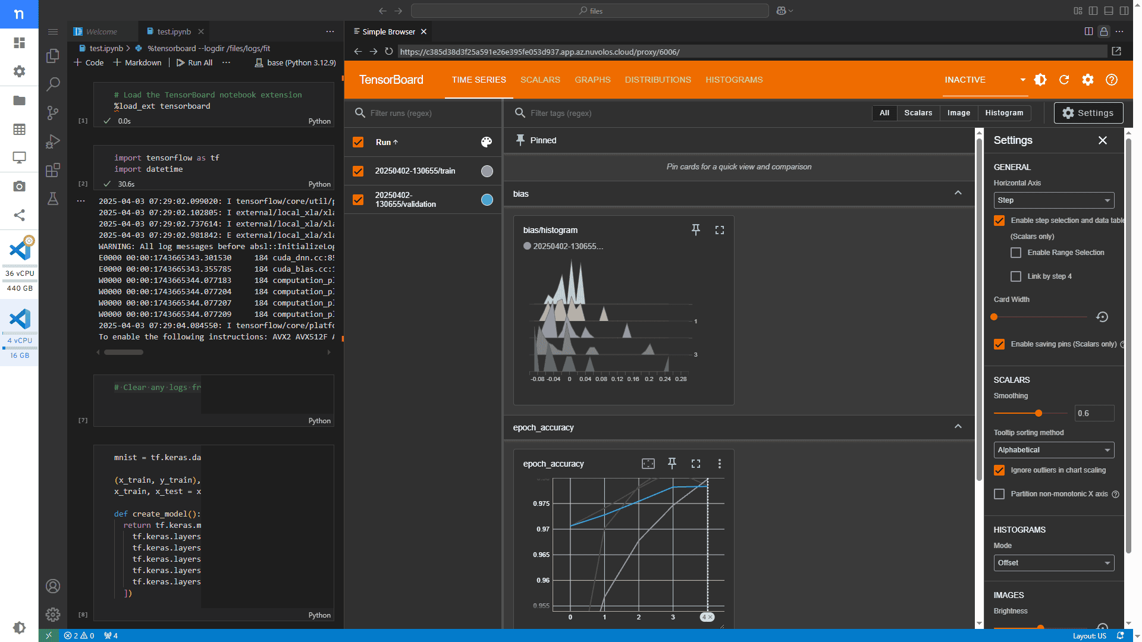Screen dimensions: 1142x642
Task: Open the Search view in activity bar
Action: click(53, 84)
